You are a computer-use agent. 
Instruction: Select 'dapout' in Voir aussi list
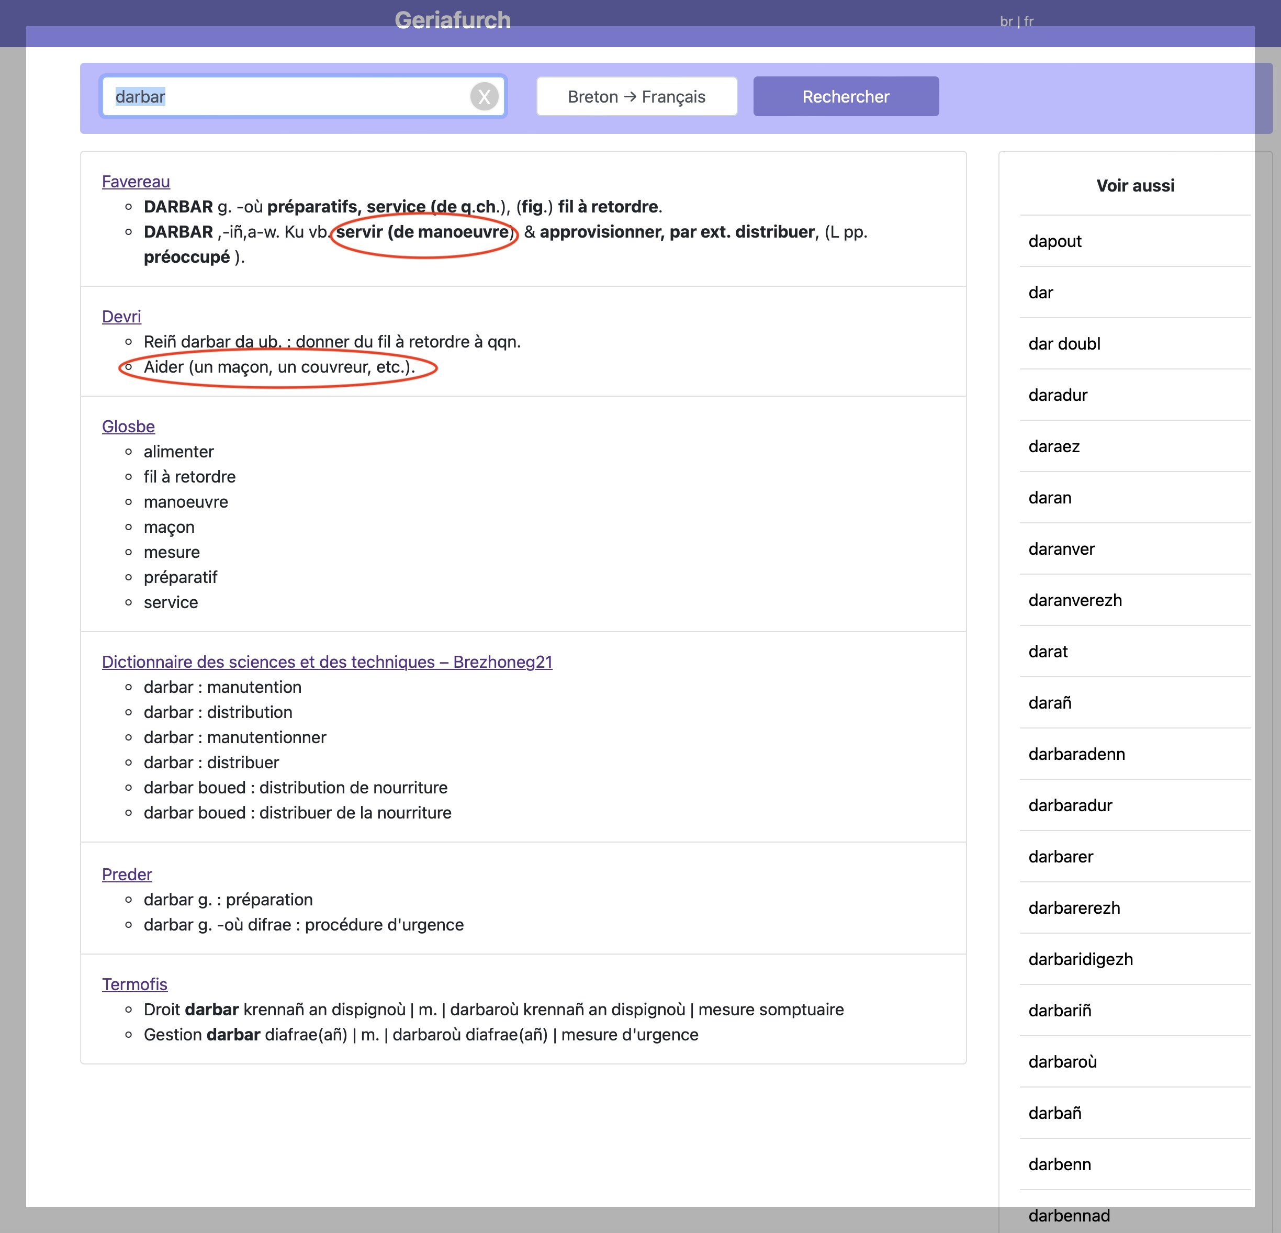pos(1054,241)
